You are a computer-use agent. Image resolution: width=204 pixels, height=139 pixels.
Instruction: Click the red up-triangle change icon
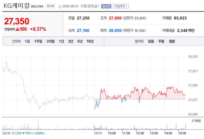(17, 29)
